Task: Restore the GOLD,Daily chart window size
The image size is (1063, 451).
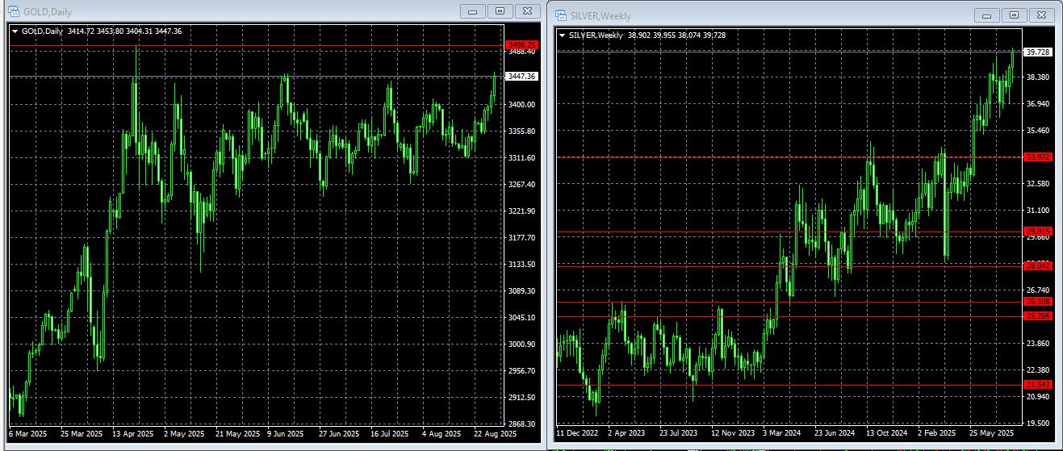Action: click(x=500, y=10)
